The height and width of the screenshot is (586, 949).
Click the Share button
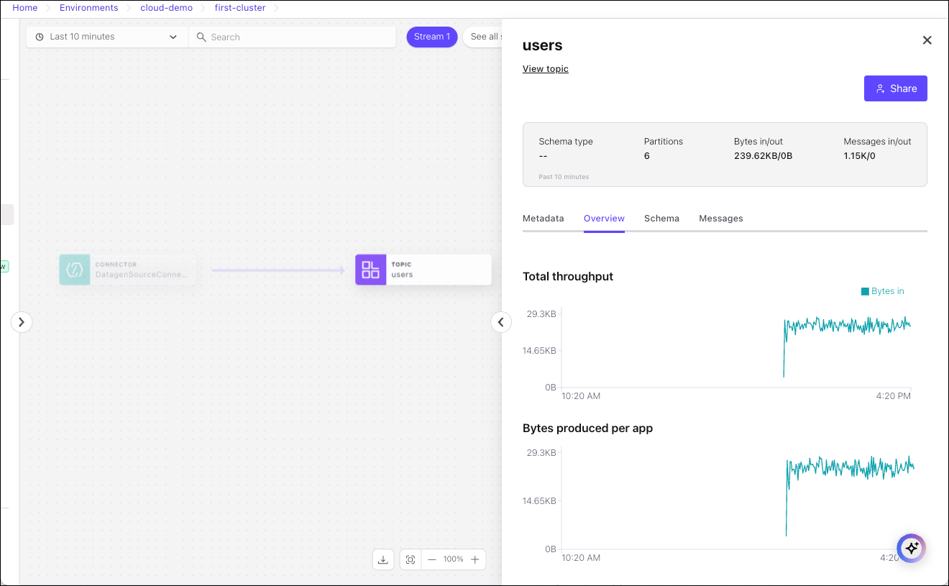[x=895, y=88]
